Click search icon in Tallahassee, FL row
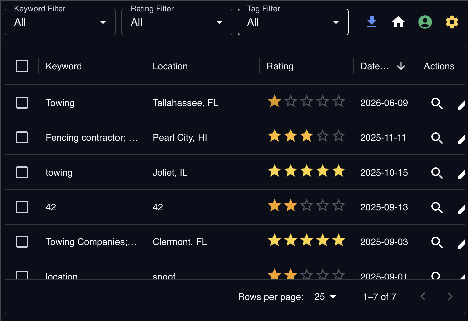 coord(437,103)
